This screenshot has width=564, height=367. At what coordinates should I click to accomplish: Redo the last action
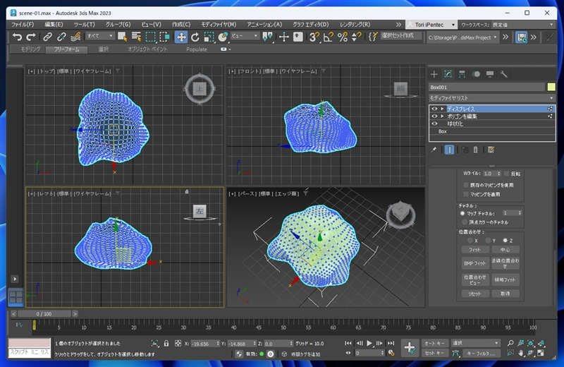click(x=31, y=37)
